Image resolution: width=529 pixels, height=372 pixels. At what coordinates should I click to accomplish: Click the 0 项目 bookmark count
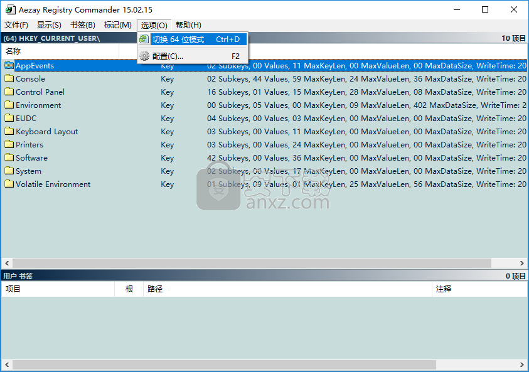click(515, 276)
